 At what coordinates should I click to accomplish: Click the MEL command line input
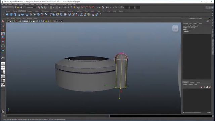coord(58,116)
